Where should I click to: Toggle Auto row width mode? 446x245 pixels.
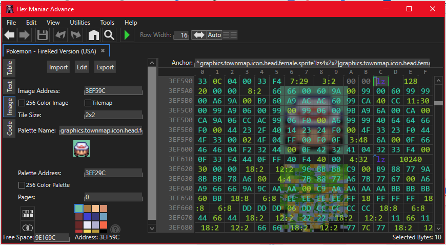coord(214,35)
